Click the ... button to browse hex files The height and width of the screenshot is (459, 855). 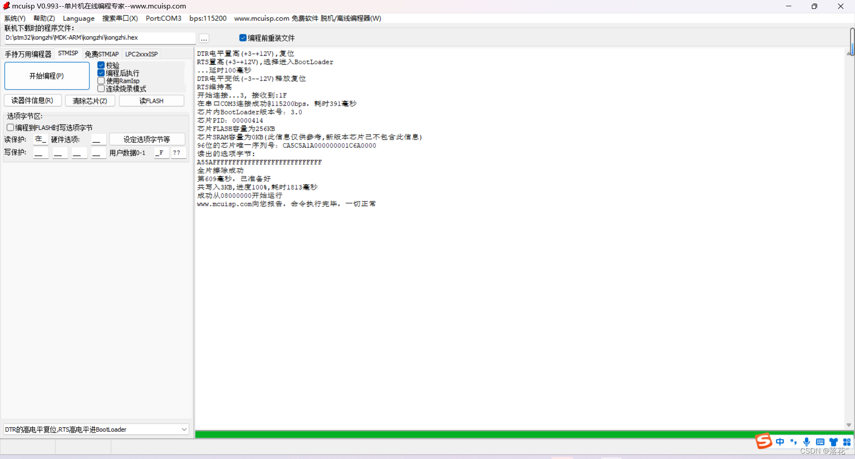point(204,39)
